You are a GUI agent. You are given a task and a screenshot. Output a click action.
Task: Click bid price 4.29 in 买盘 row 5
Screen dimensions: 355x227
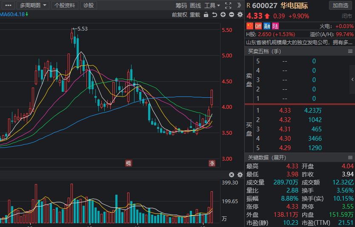(x=285, y=148)
